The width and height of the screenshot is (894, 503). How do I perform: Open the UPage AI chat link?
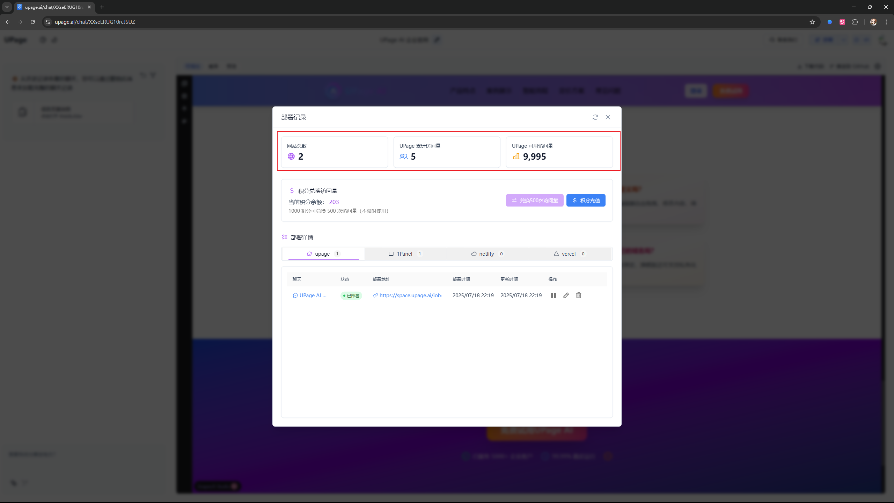(x=310, y=296)
